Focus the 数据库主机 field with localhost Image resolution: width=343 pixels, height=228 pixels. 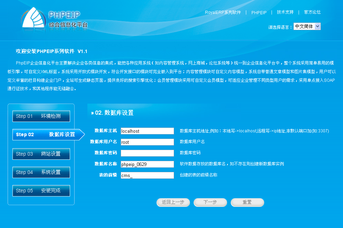click(x=147, y=131)
